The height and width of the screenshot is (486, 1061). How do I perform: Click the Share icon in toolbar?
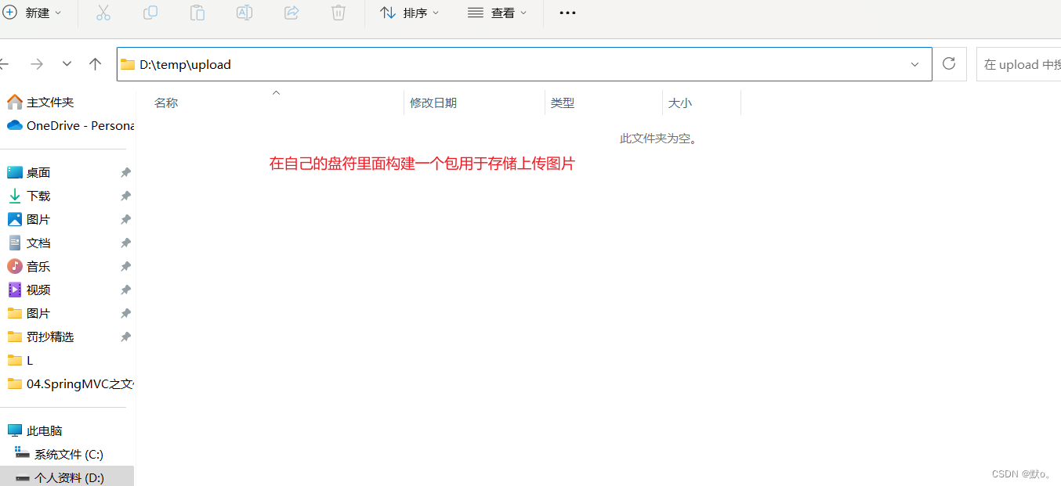click(x=292, y=13)
